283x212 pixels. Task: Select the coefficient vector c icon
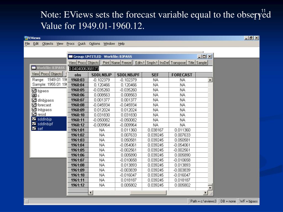34,96
